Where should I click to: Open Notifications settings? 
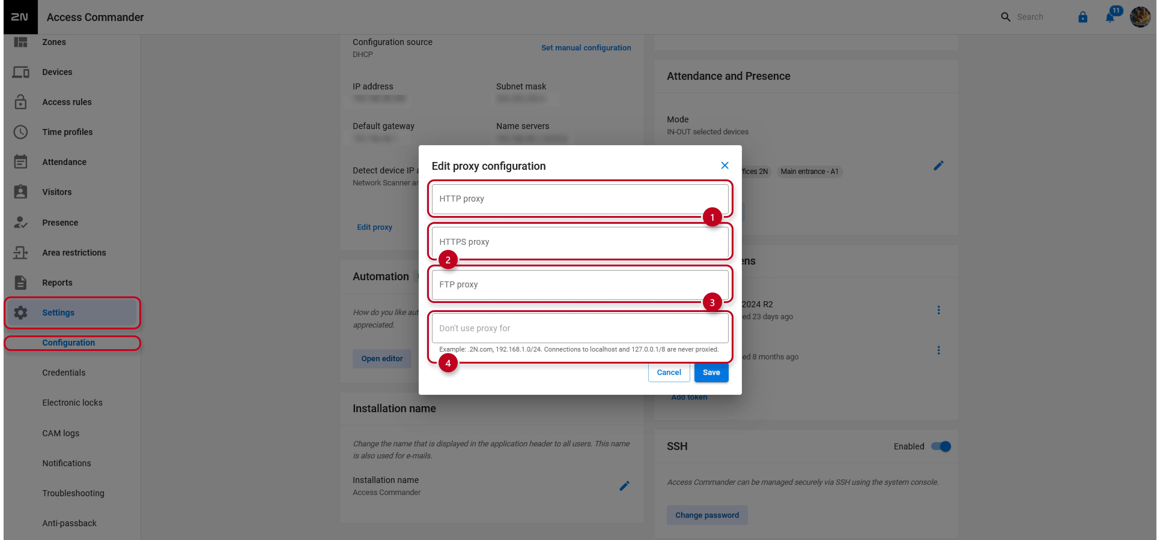click(66, 463)
